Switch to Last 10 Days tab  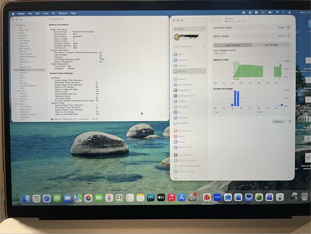(271, 45)
